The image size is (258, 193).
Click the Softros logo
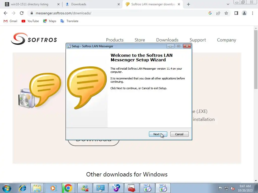(34, 38)
